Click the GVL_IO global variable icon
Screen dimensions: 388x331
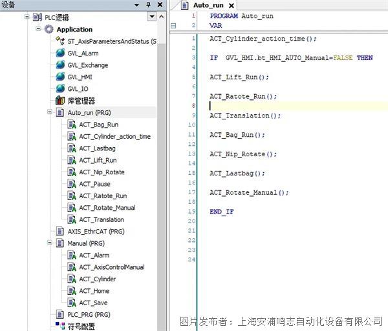(x=60, y=88)
